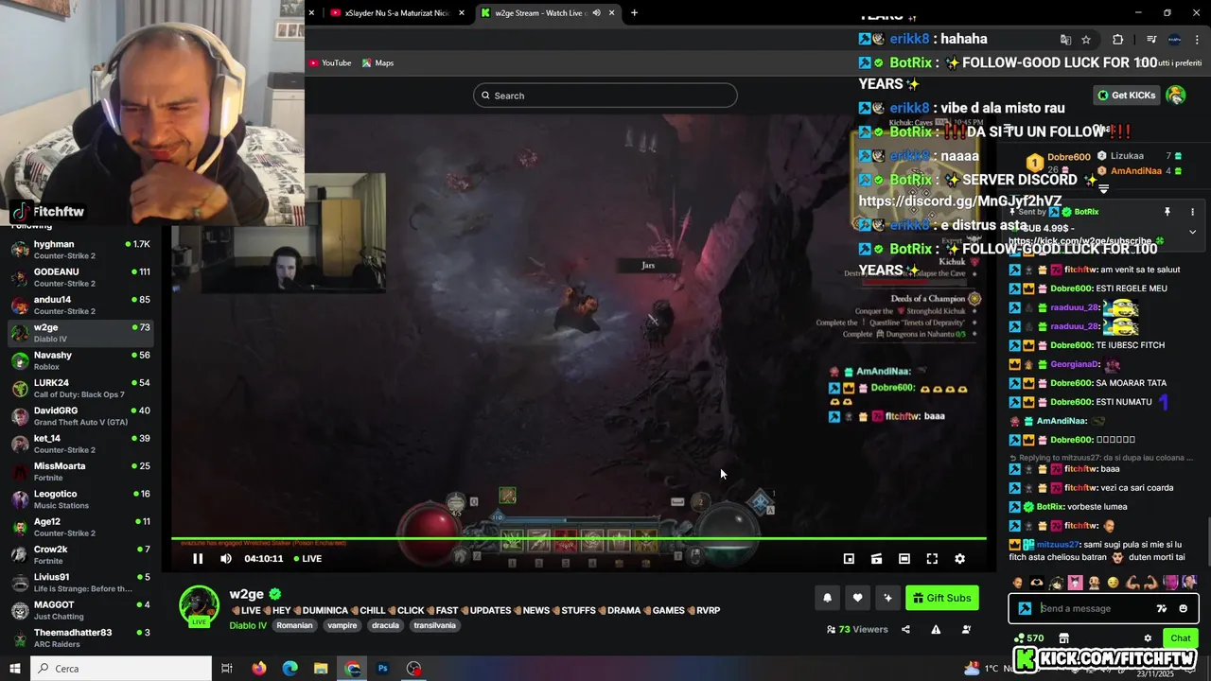Open the media control icon in toolbar

(x=1151, y=40)
